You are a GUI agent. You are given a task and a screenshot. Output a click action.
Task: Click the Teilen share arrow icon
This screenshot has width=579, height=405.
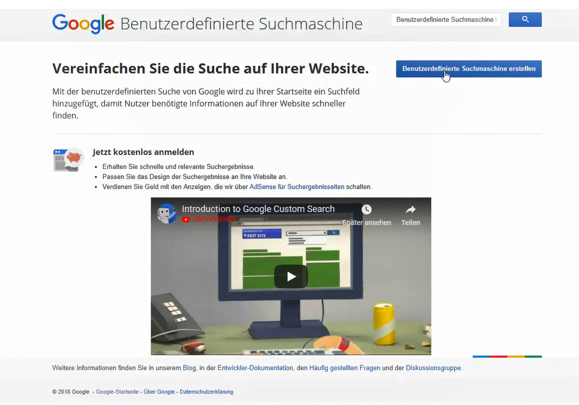(410, 210)
